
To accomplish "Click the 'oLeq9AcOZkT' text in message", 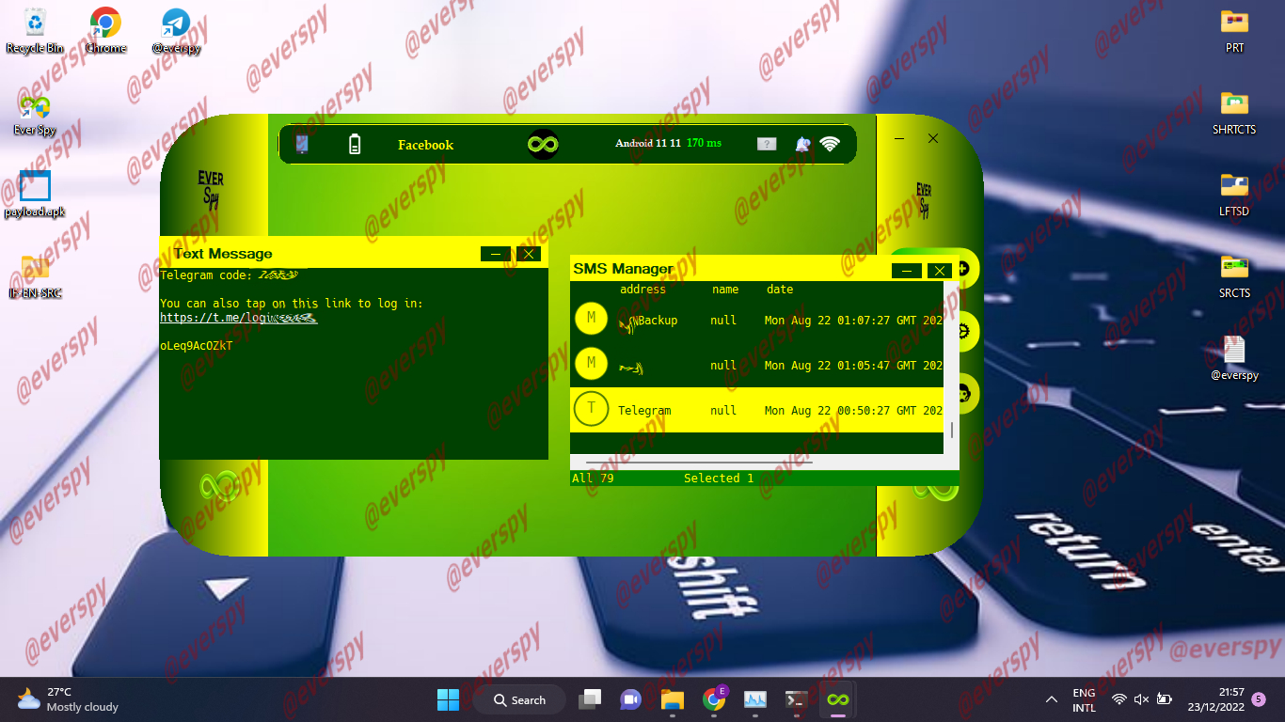I will pyautogui.click(x=196, y=345).
